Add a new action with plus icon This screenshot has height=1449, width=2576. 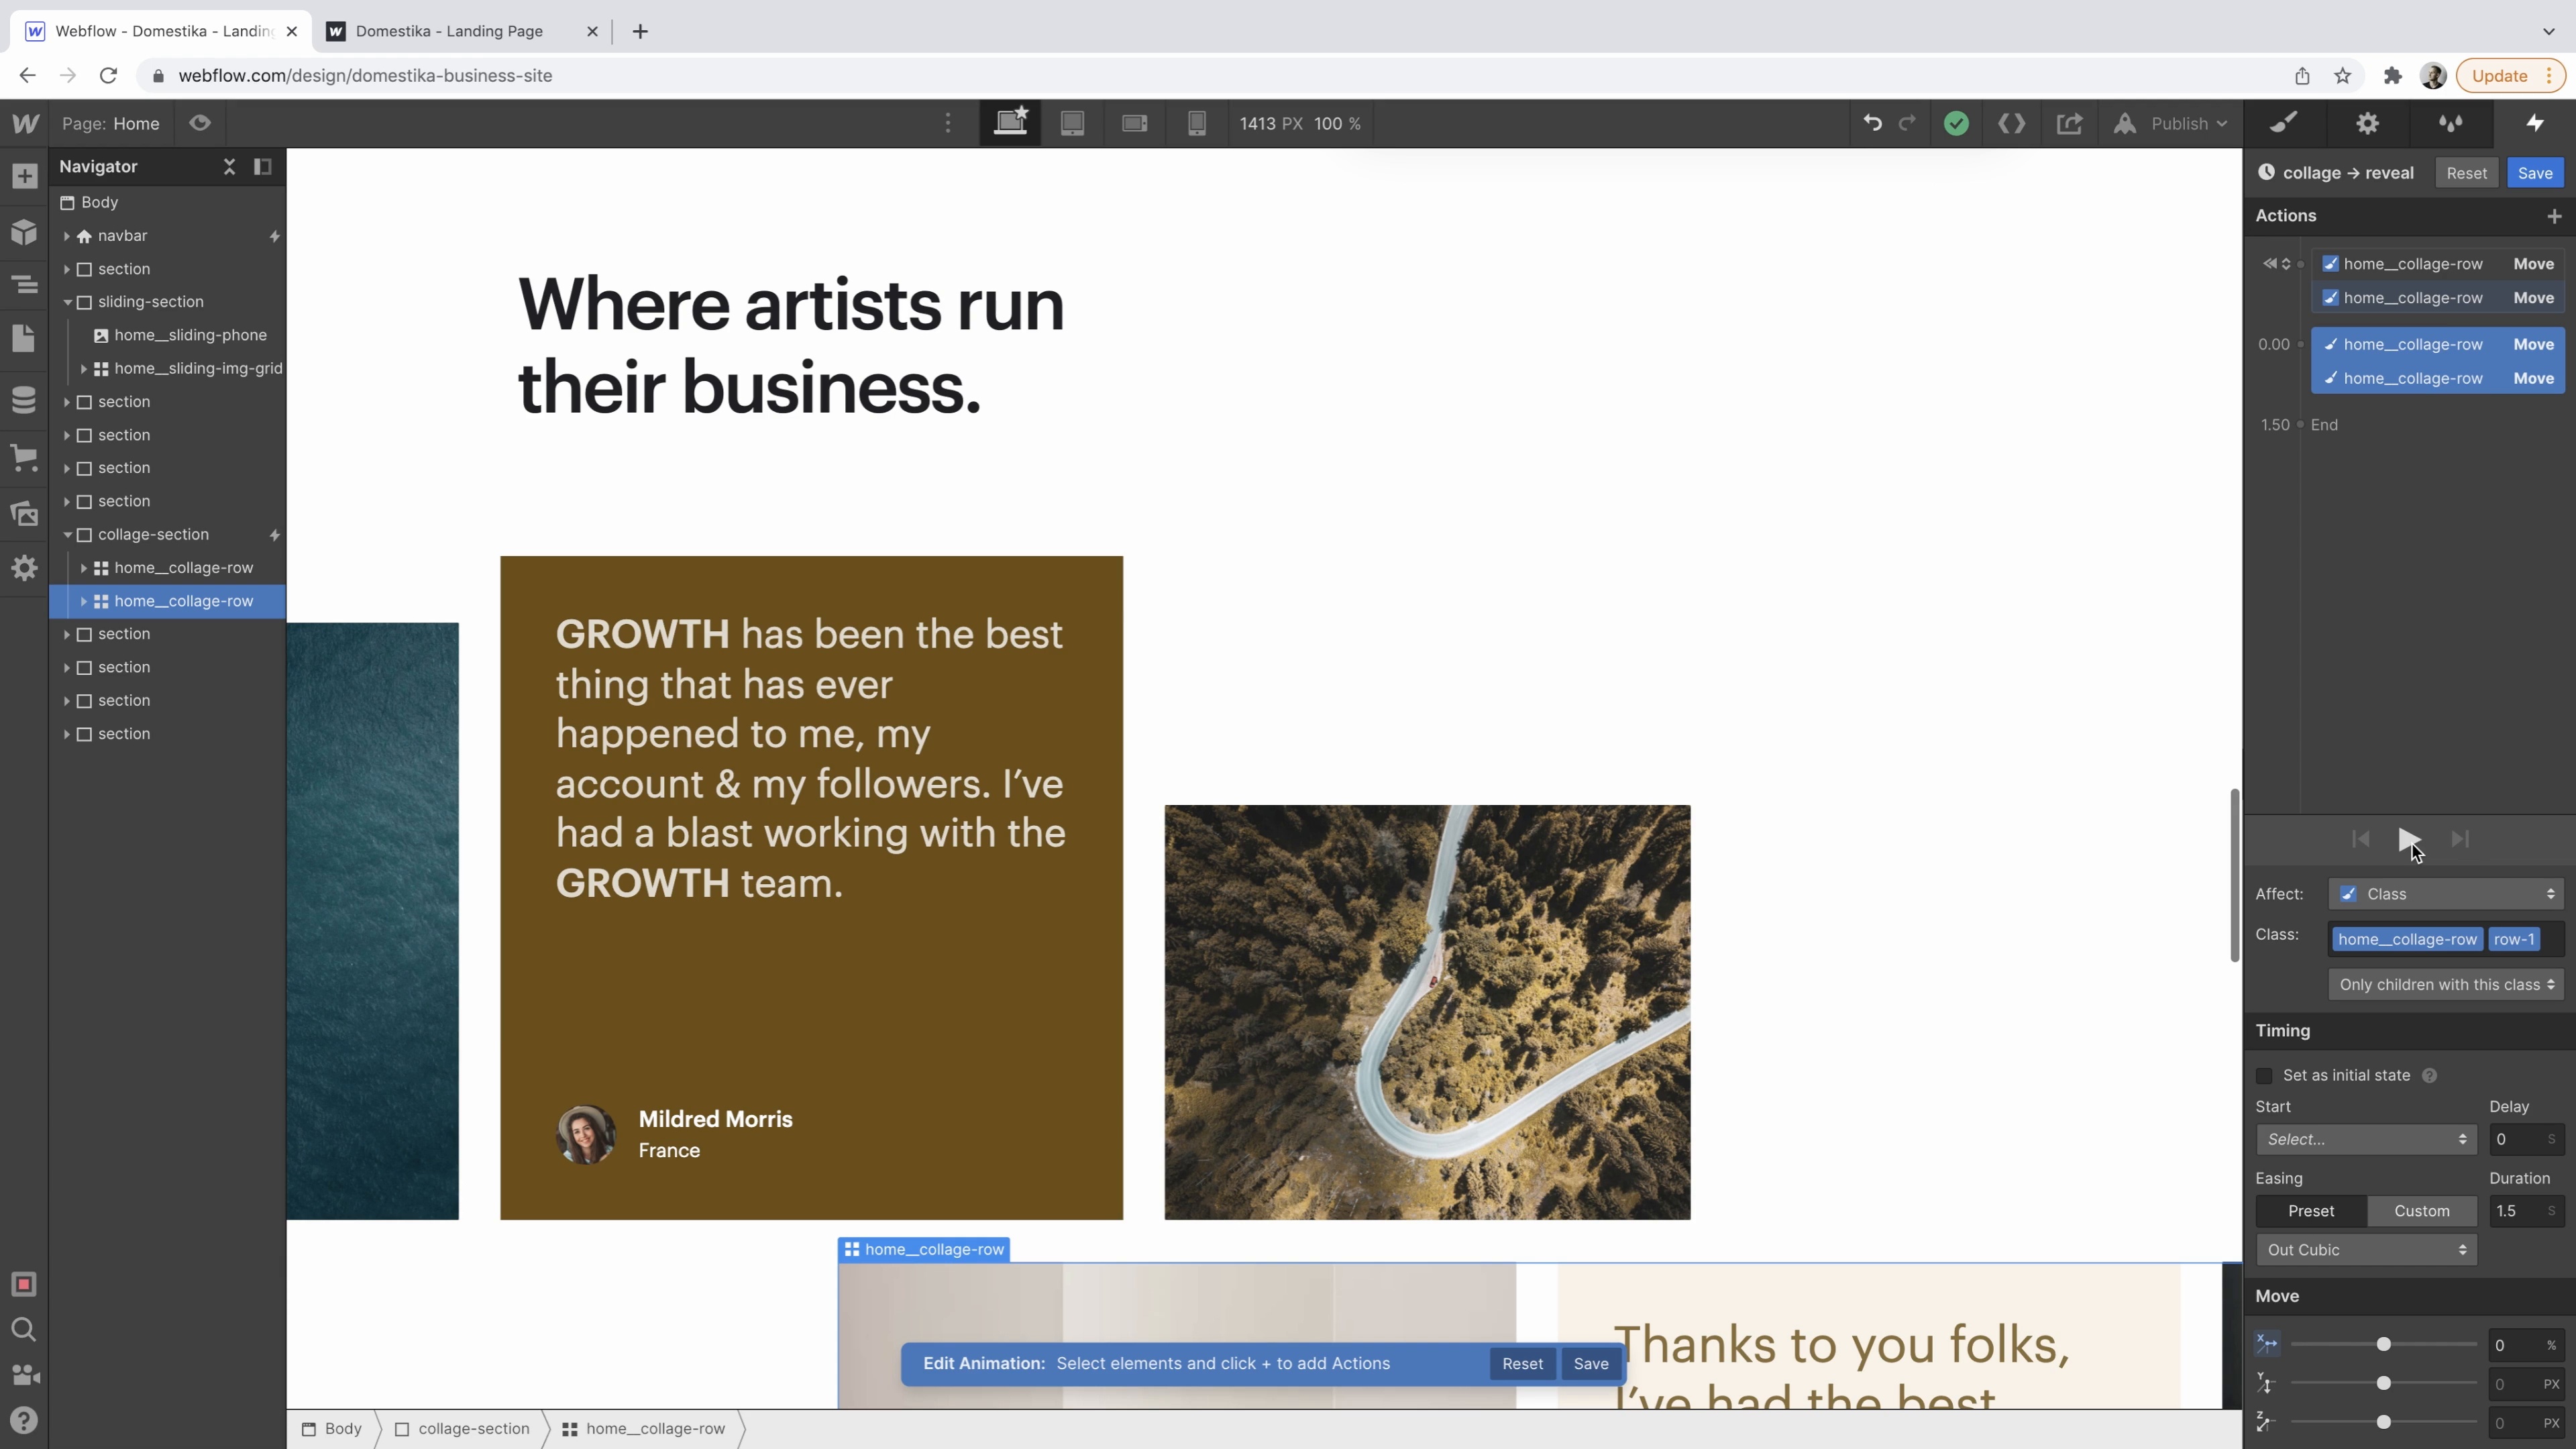pos(2554,216)
